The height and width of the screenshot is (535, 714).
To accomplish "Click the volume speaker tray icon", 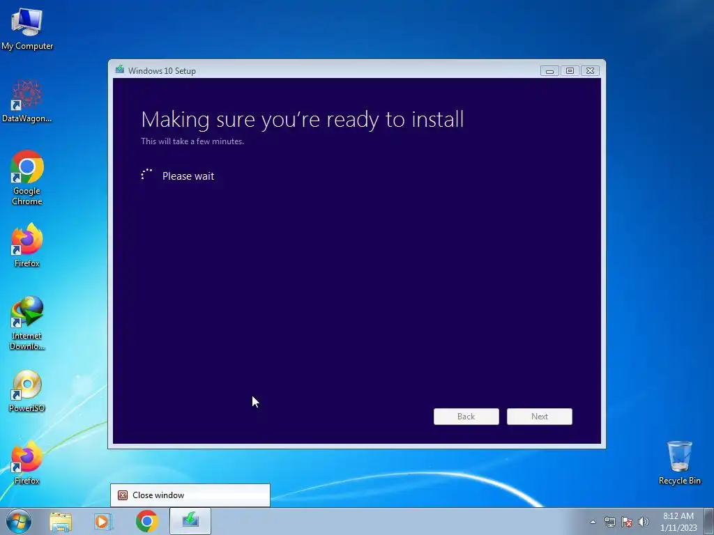I will click(x=644, y=522).
